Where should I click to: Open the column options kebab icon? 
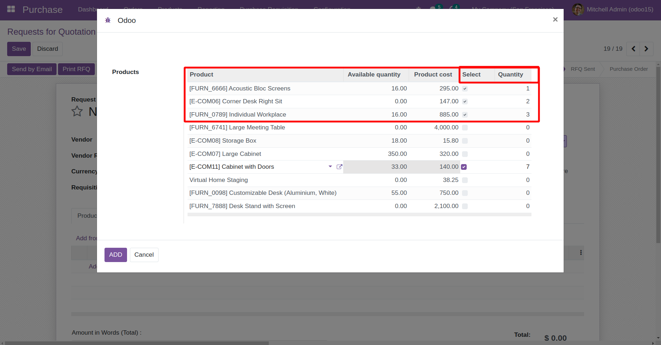[581, 253]
